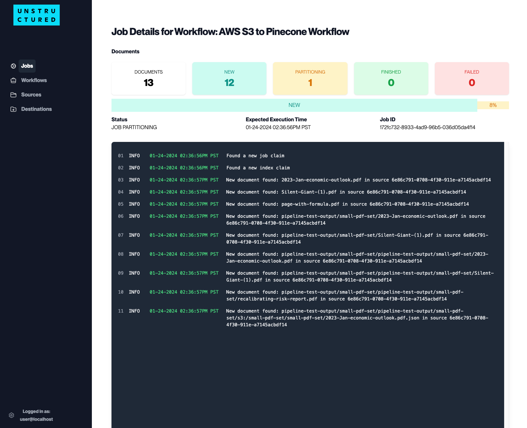527x428 pixels.
Task: Click log line 01 Found a new job claim
Action: (255, 156)
